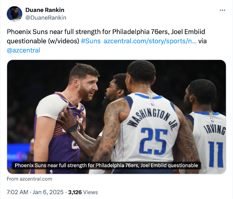Image resolution: width=233 pixels, height=199 pixels.
Task: Open Duane Rankin's profile avatar
Action: 14,14
